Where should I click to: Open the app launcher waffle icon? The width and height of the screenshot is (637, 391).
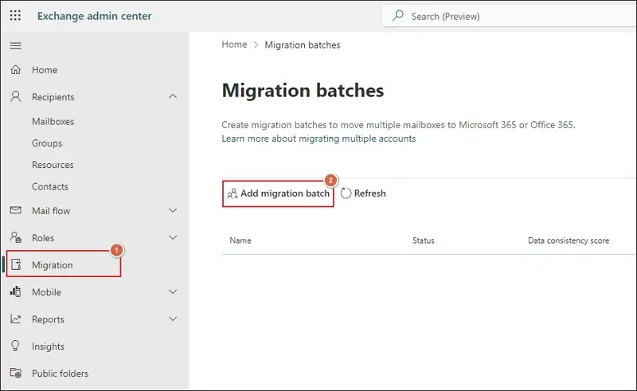click(15, 16)
